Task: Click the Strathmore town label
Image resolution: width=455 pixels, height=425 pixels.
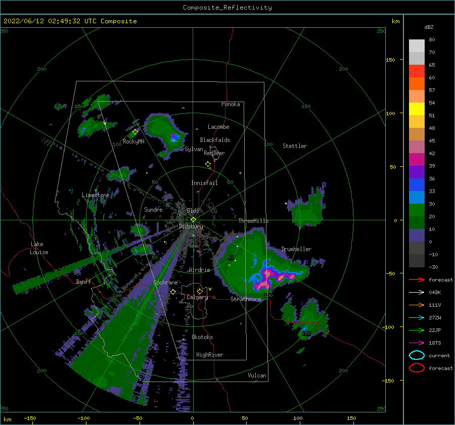Action: click(246, 299)
